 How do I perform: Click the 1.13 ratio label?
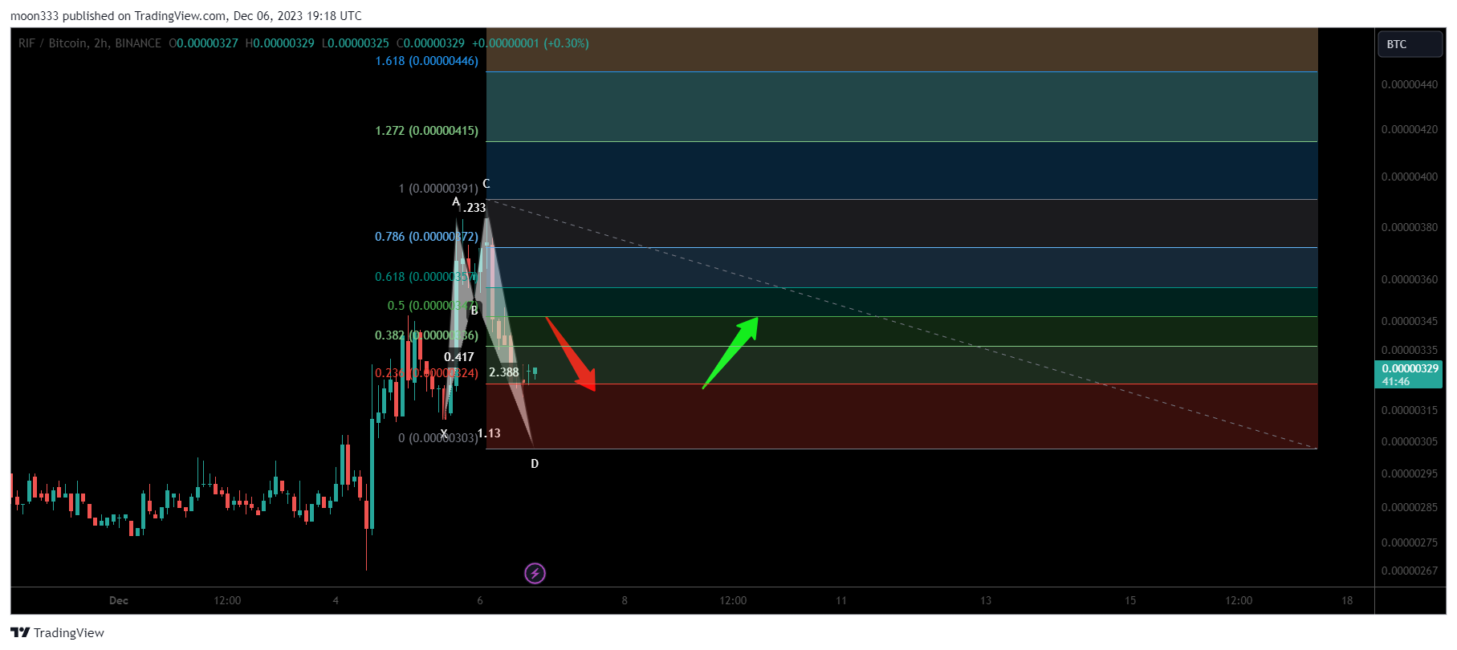[489, 433]
